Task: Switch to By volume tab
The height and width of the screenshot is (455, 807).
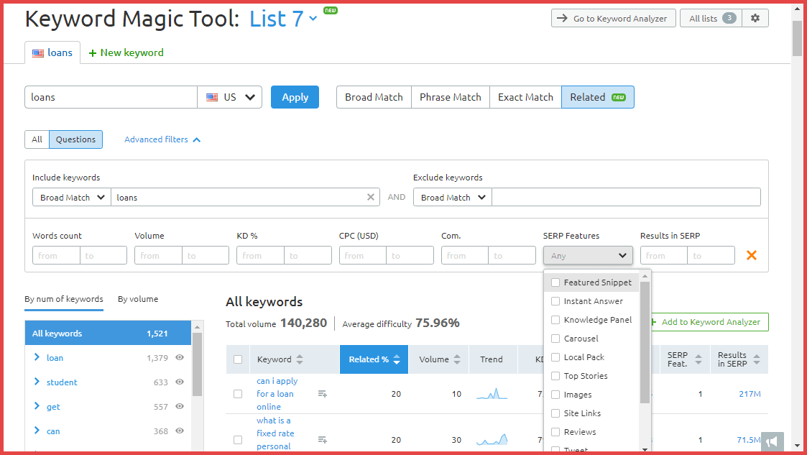Action: tap(138, 299)
